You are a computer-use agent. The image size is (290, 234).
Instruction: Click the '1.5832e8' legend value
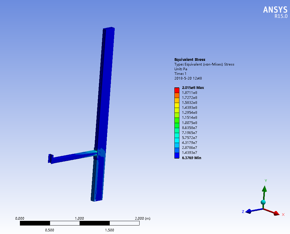(x=190, y=103)
